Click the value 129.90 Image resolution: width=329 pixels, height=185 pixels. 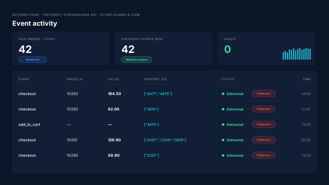(x=114, y=140)
